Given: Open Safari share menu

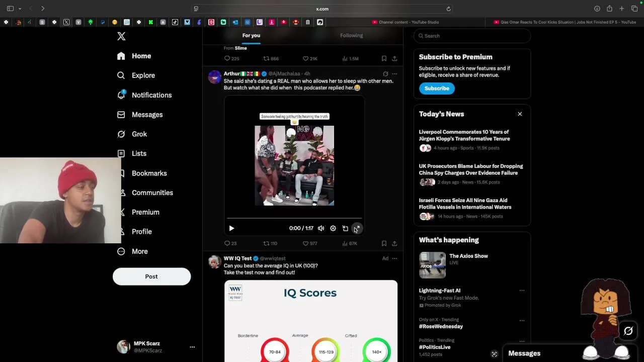Looking at the screenshot, I should coord(609,9).
